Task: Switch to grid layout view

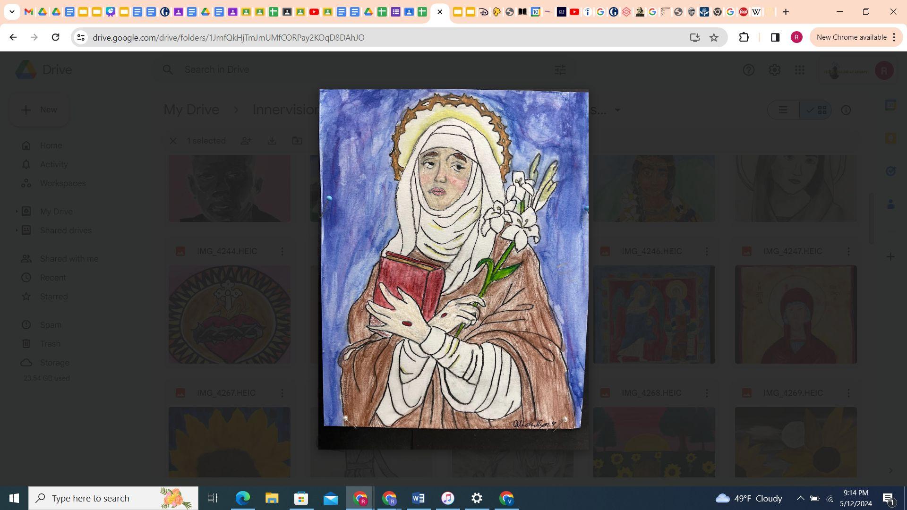Action: pos(817,110)
